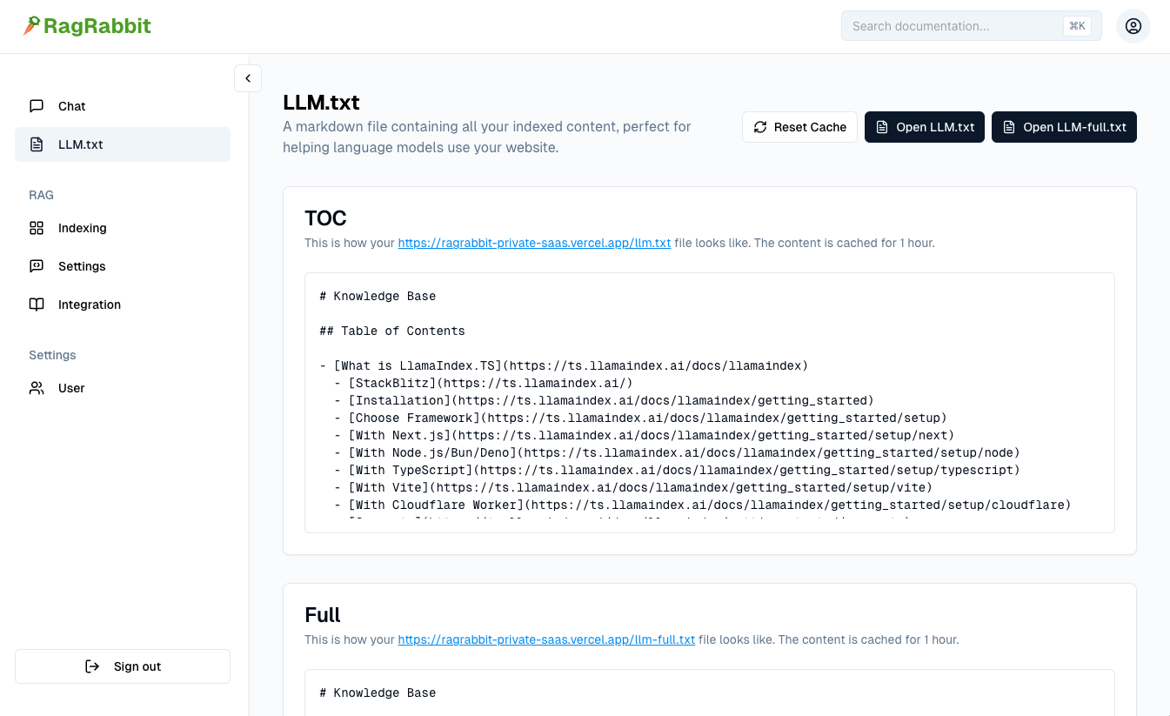This screenshot has width=1170, height=716.
Task: Navigate to Integration
Action: [x=123, y=304]
